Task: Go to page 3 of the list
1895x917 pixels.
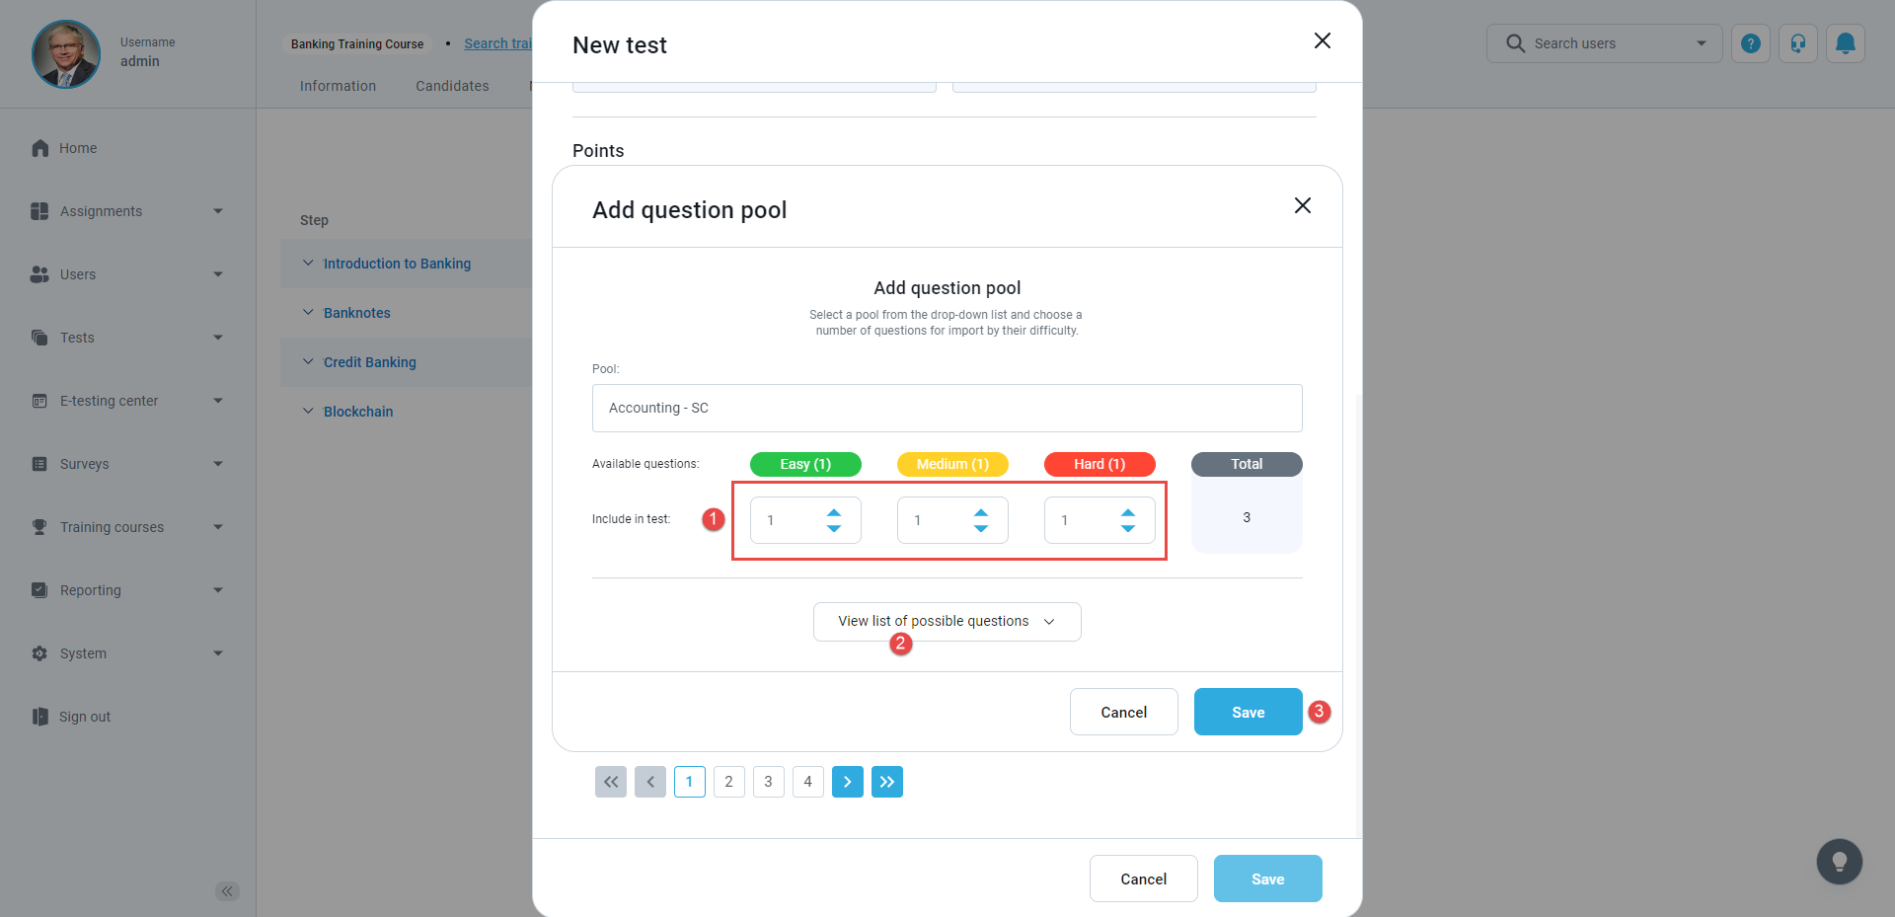Action: tap(768, 782)
